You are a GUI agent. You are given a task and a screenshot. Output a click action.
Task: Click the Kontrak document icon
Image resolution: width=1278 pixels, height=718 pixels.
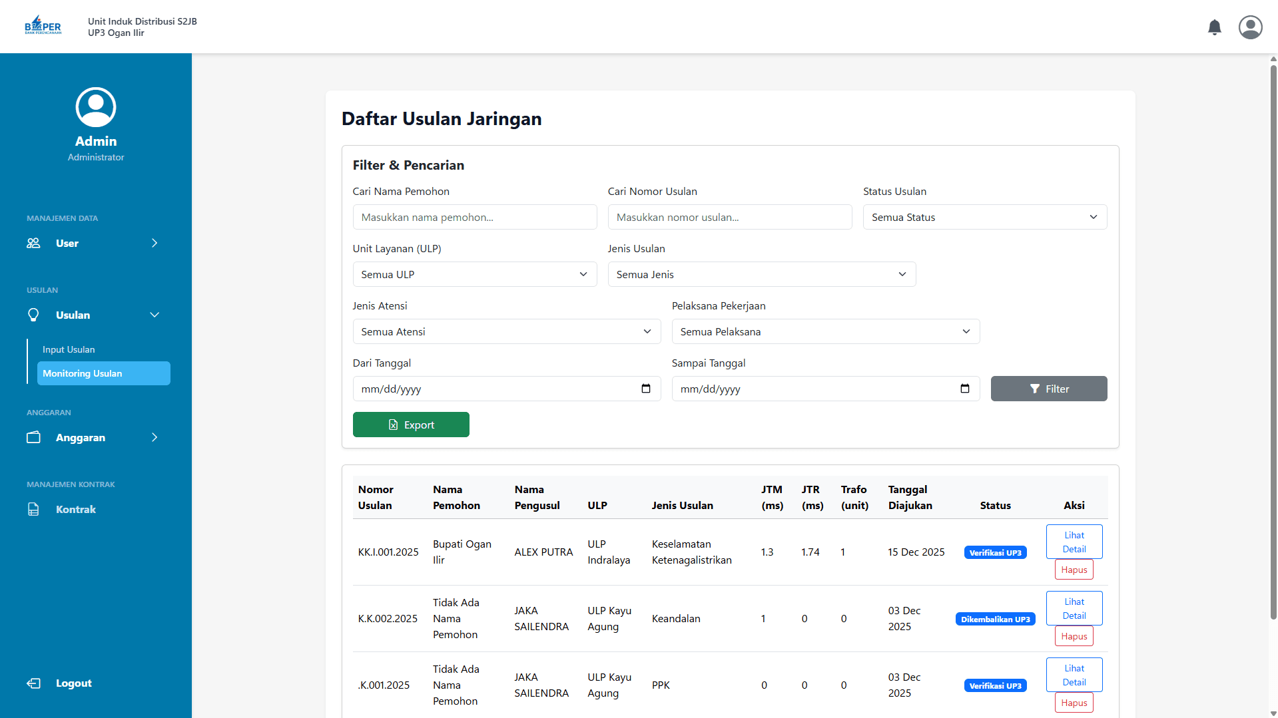pyautogui.click(x=33, y=510)
